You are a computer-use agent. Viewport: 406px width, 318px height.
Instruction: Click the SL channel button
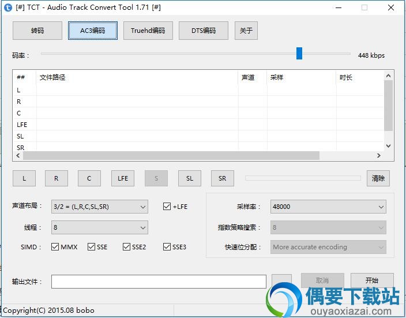(x=190, y=178)
